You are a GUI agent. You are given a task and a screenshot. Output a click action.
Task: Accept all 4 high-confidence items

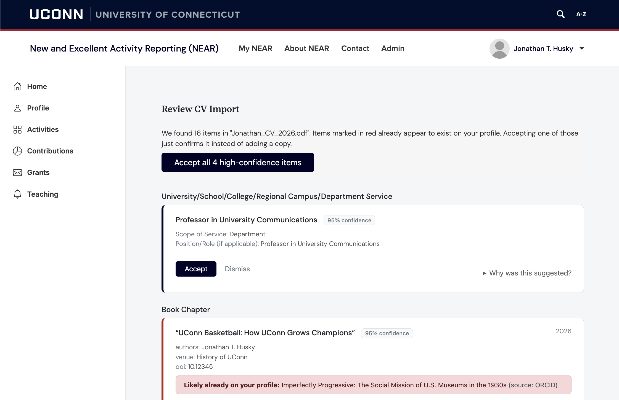[x=238, y=163]
